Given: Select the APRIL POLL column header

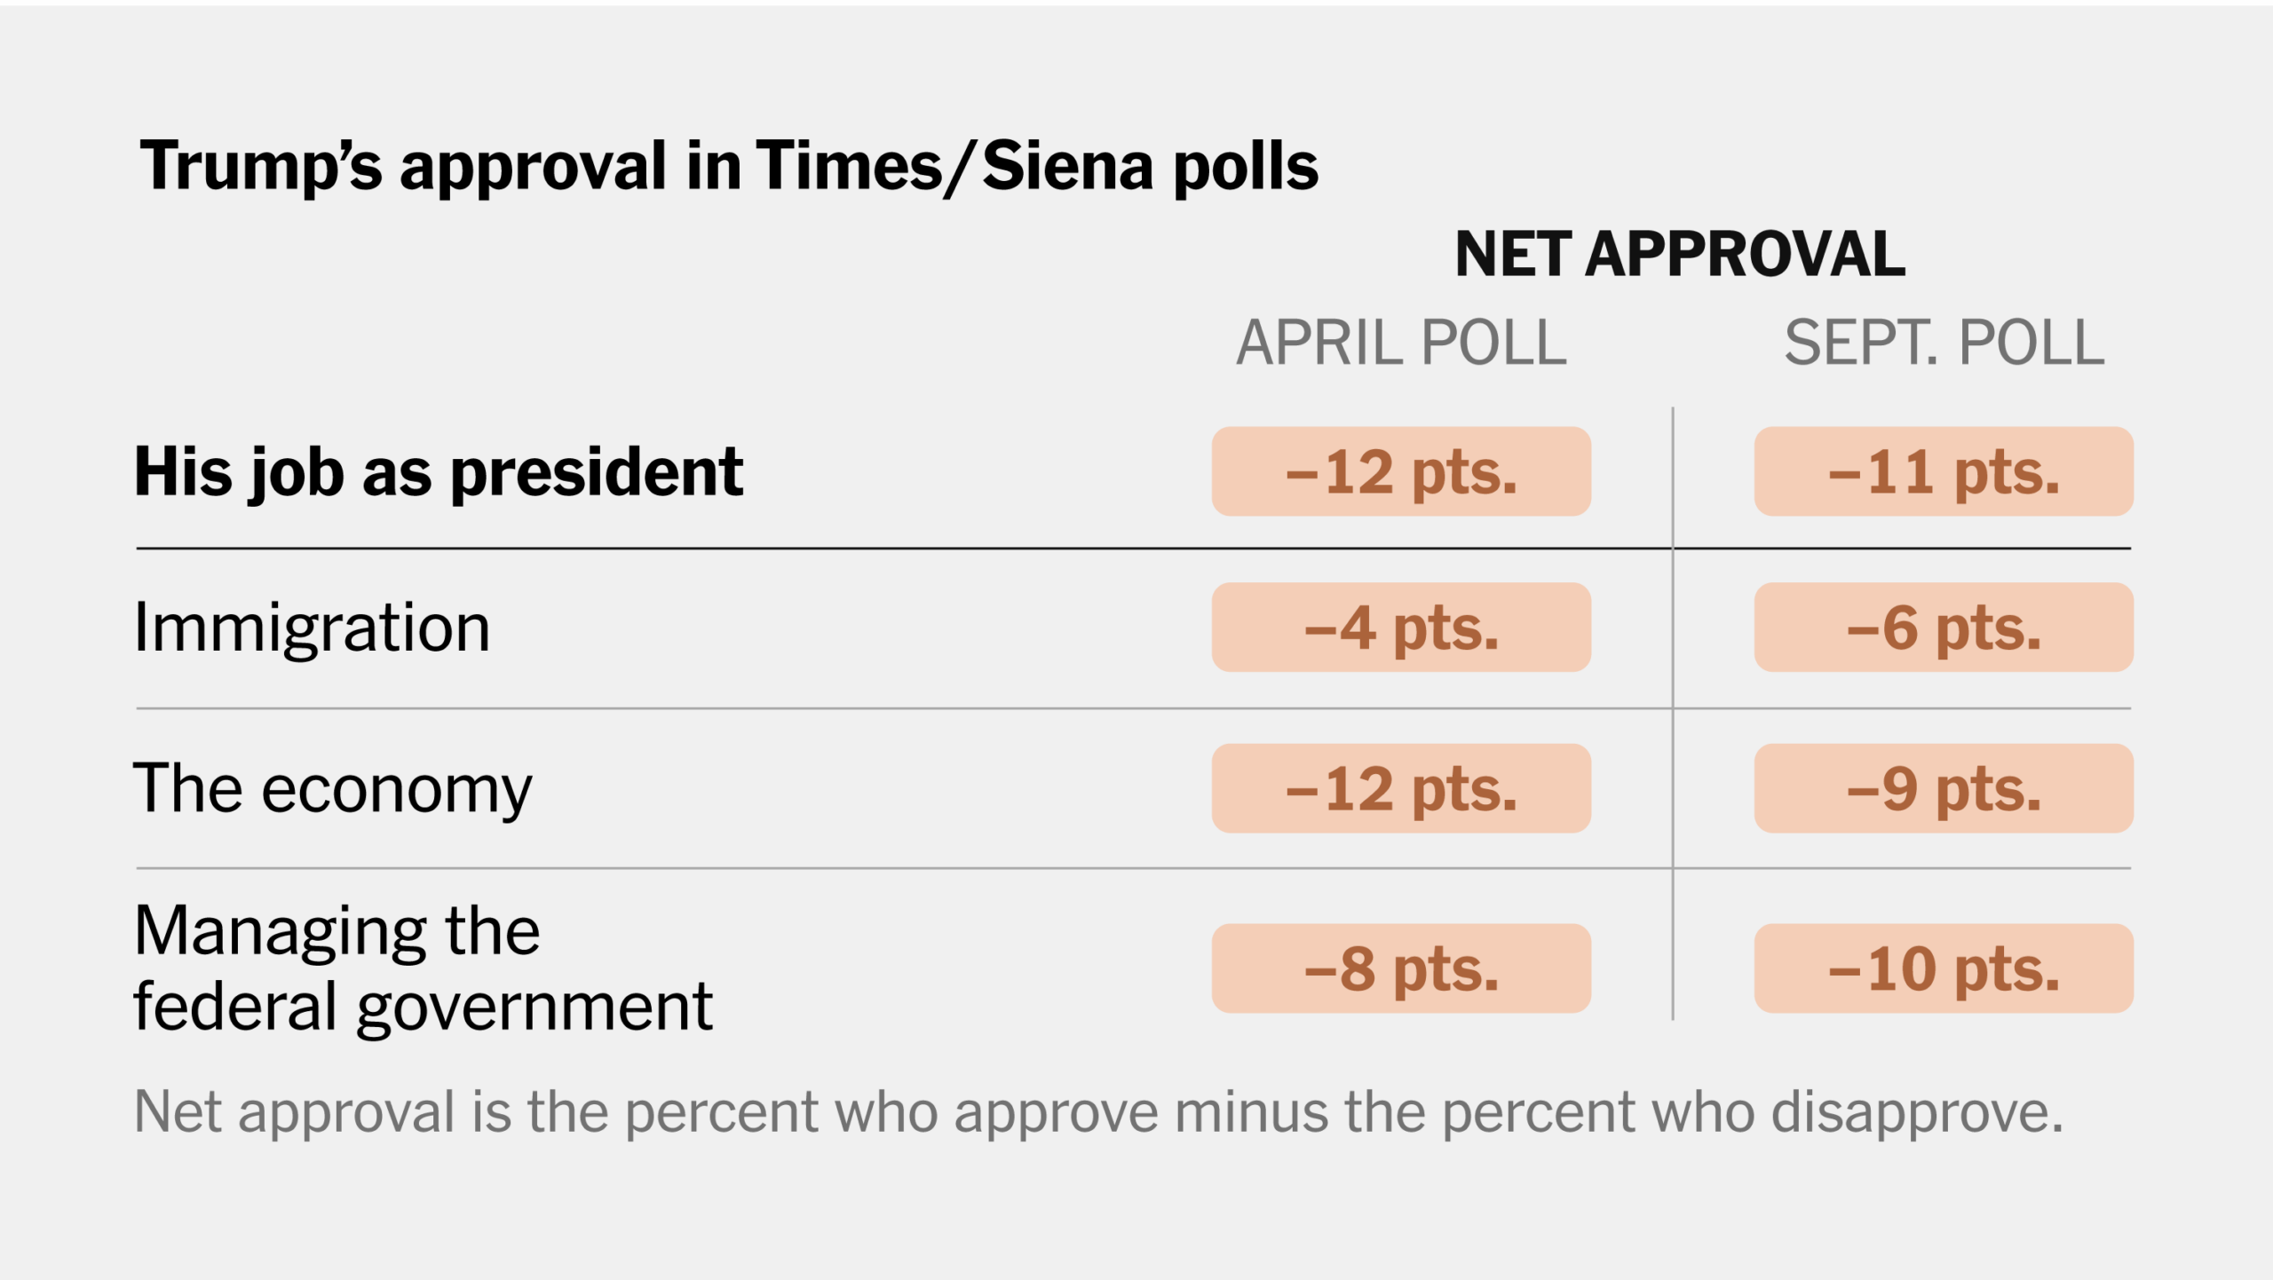Looking at the screenshot, I should pos(1401,343).
